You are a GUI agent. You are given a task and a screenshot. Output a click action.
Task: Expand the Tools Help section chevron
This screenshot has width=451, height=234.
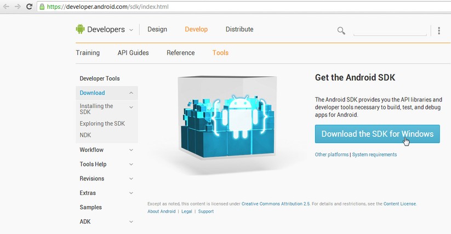131,164
